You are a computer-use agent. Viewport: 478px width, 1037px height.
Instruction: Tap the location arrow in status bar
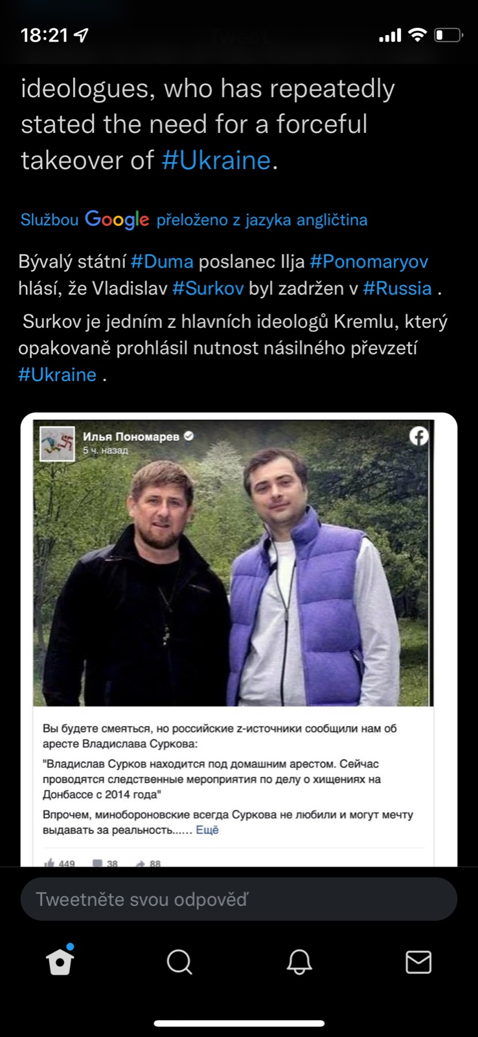(x=82, y=35)
